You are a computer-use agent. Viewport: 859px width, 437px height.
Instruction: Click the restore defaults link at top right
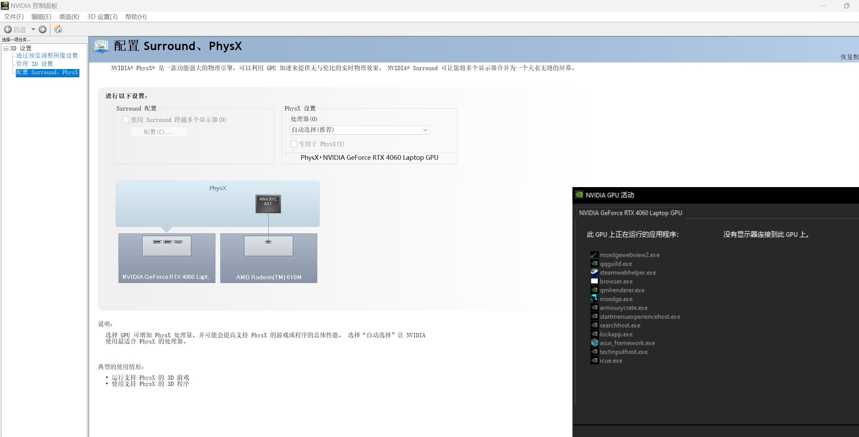pos(849,57)
